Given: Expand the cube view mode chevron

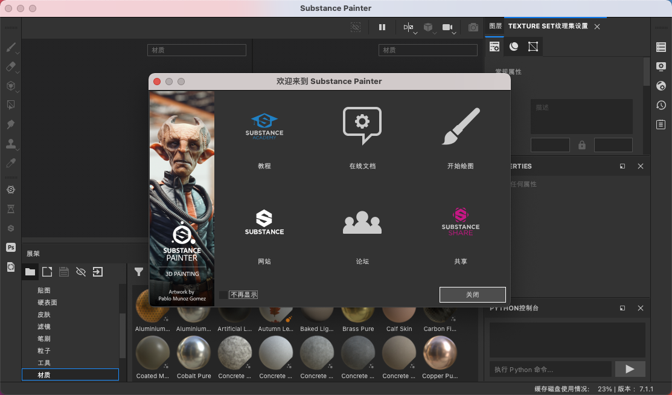Looking at the screenshot, I should click(x=435, y=33).
